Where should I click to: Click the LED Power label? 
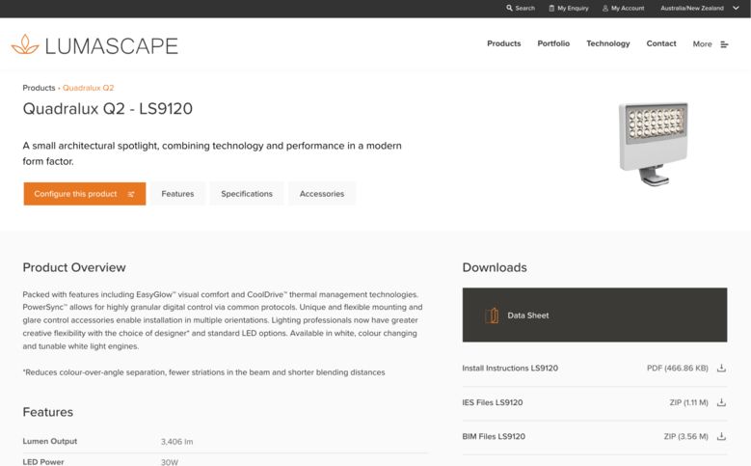(43, 462)
